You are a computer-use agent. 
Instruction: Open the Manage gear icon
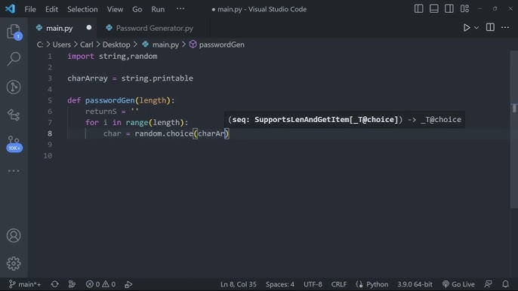click(x=14, y=263)
